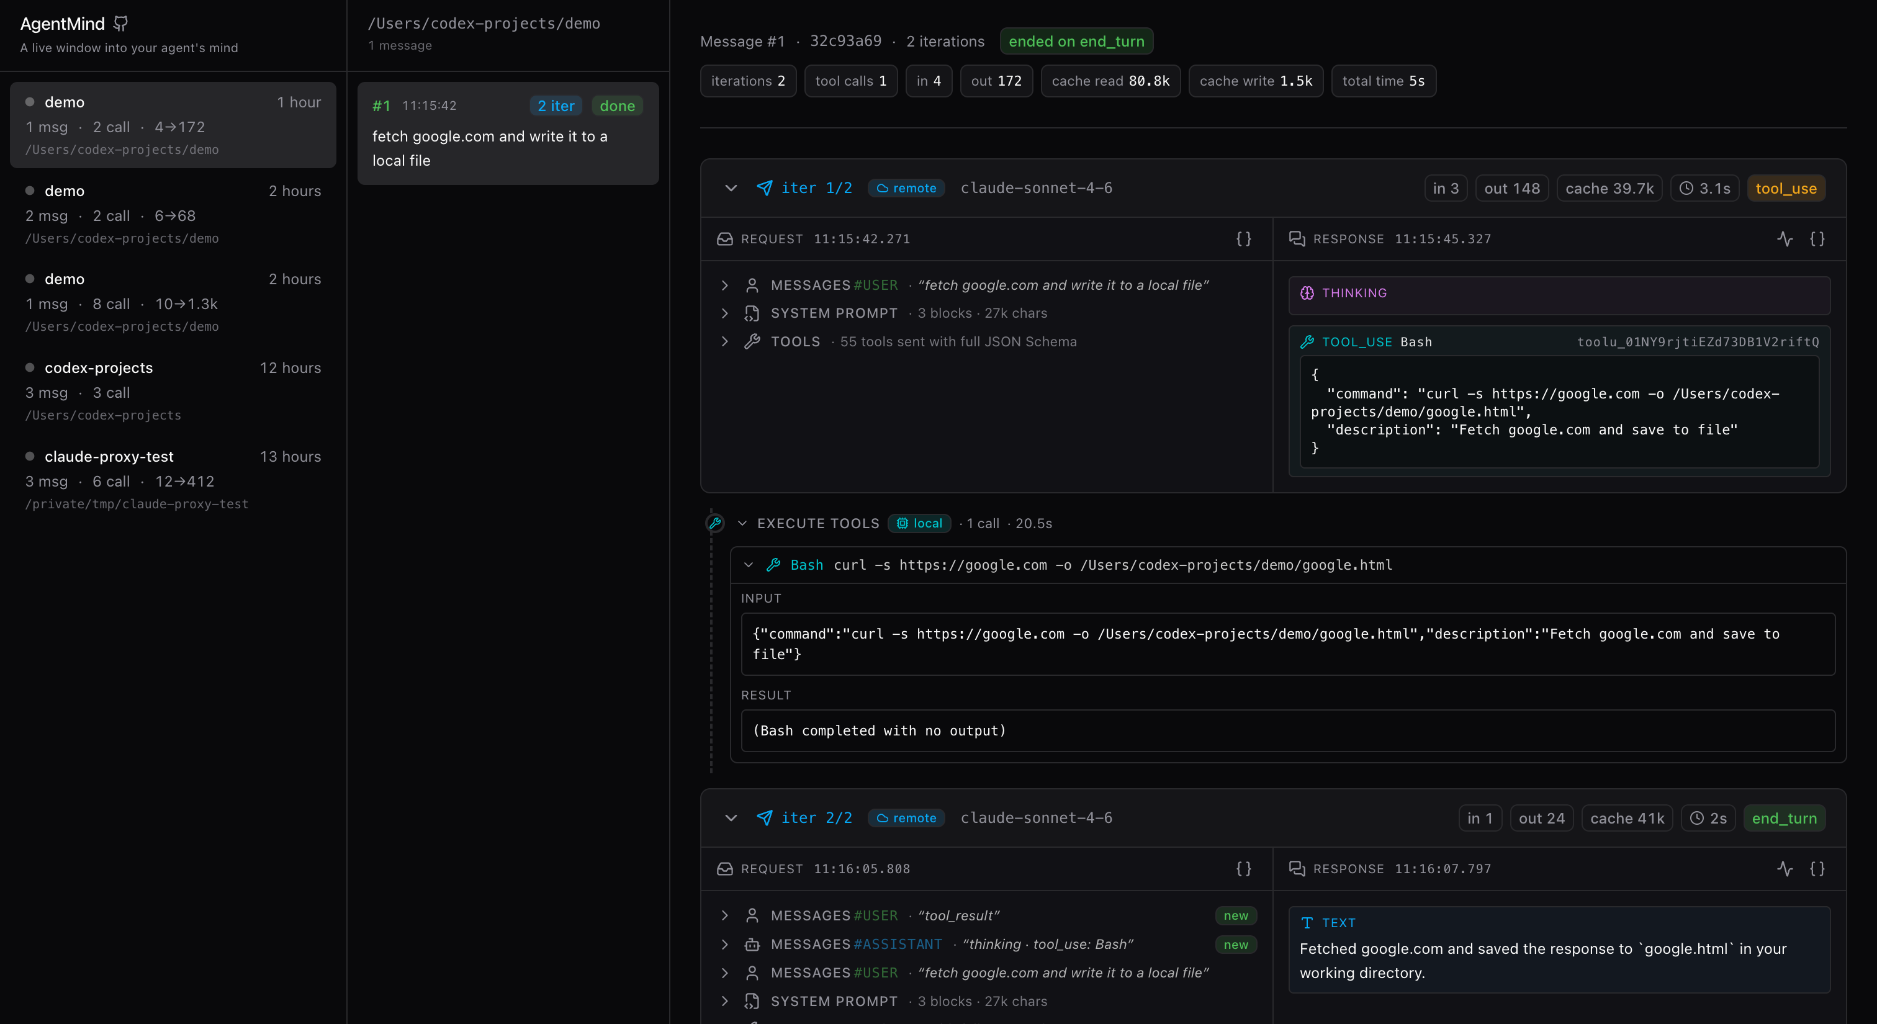Click the local badge on EXECUTE TOOLS
This screenshot has width=1877, height=1024.
point(919,524)
